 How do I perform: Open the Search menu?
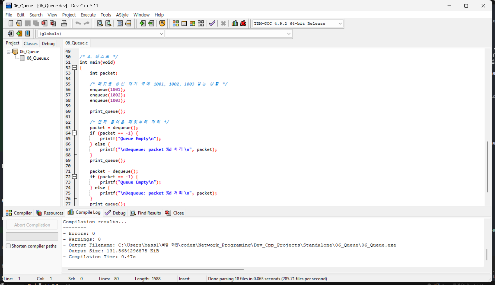[36, 15]
